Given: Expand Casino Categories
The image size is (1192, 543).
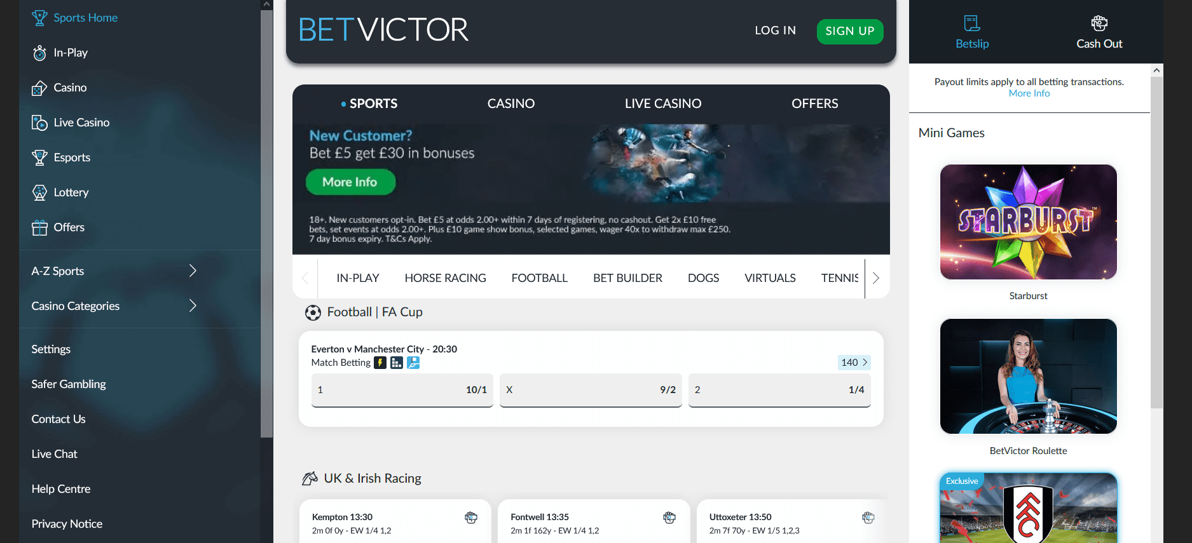Looking at the screenshot, I should tap(114, 306).
